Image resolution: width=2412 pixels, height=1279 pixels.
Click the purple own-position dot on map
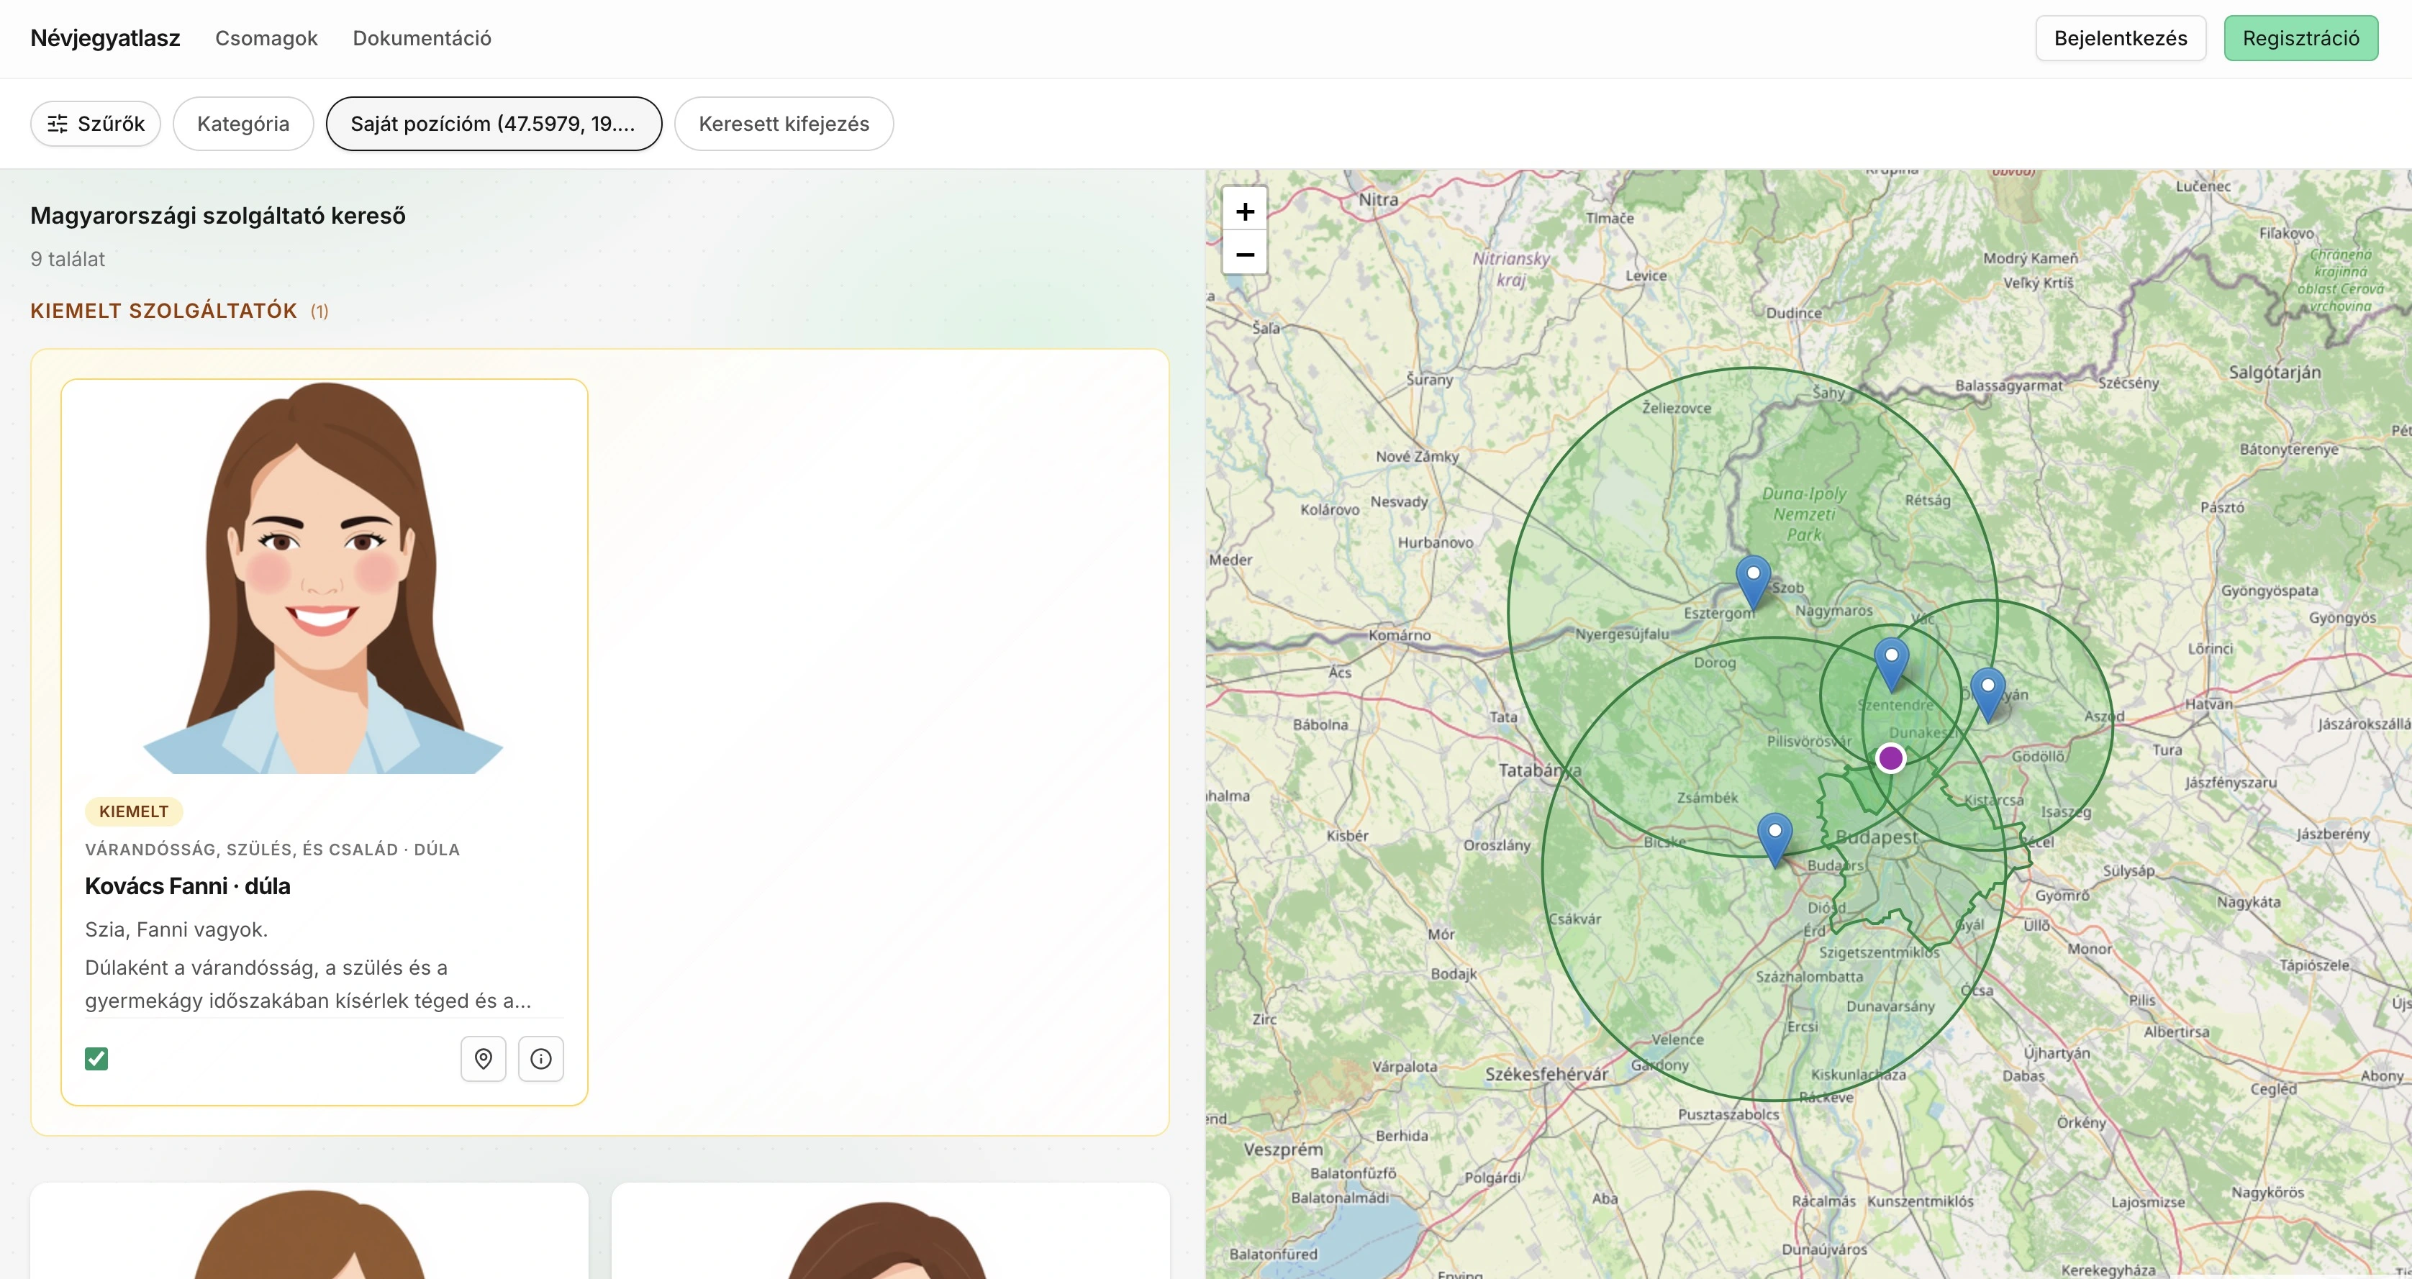point(1890,757)
